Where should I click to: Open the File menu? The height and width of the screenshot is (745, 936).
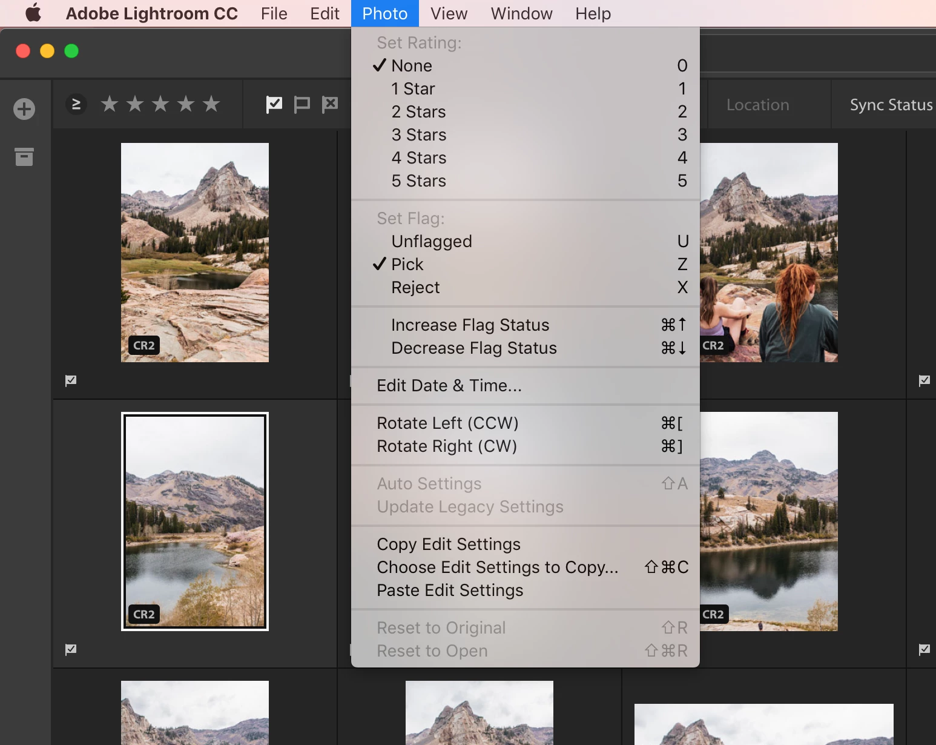point(274,13)
